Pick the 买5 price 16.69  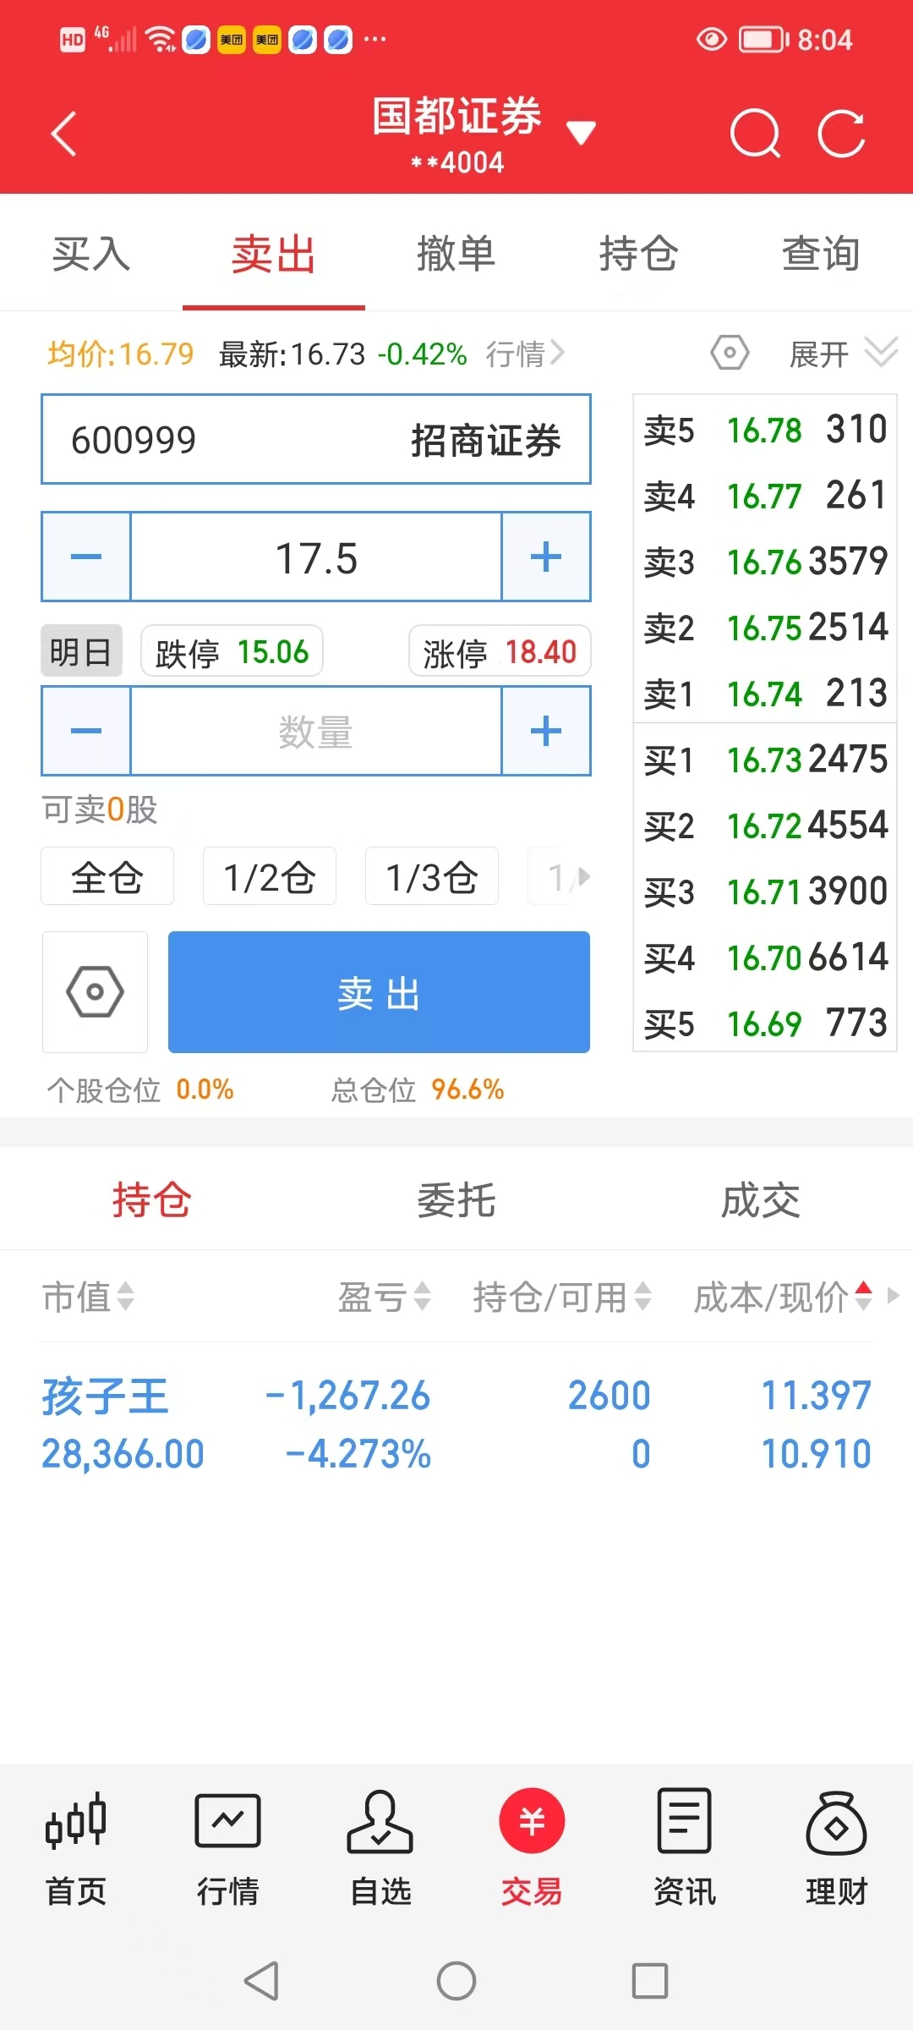(764, 1023)
